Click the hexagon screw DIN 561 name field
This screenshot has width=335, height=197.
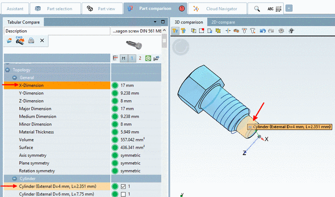coord(136,31)
